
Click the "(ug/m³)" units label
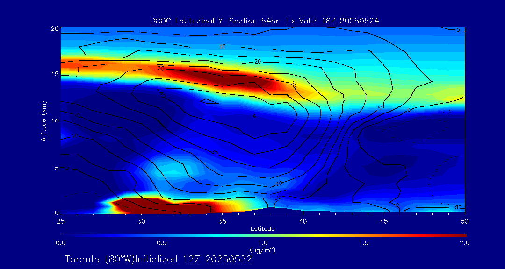pyautogui.click(x=262, y=250)
